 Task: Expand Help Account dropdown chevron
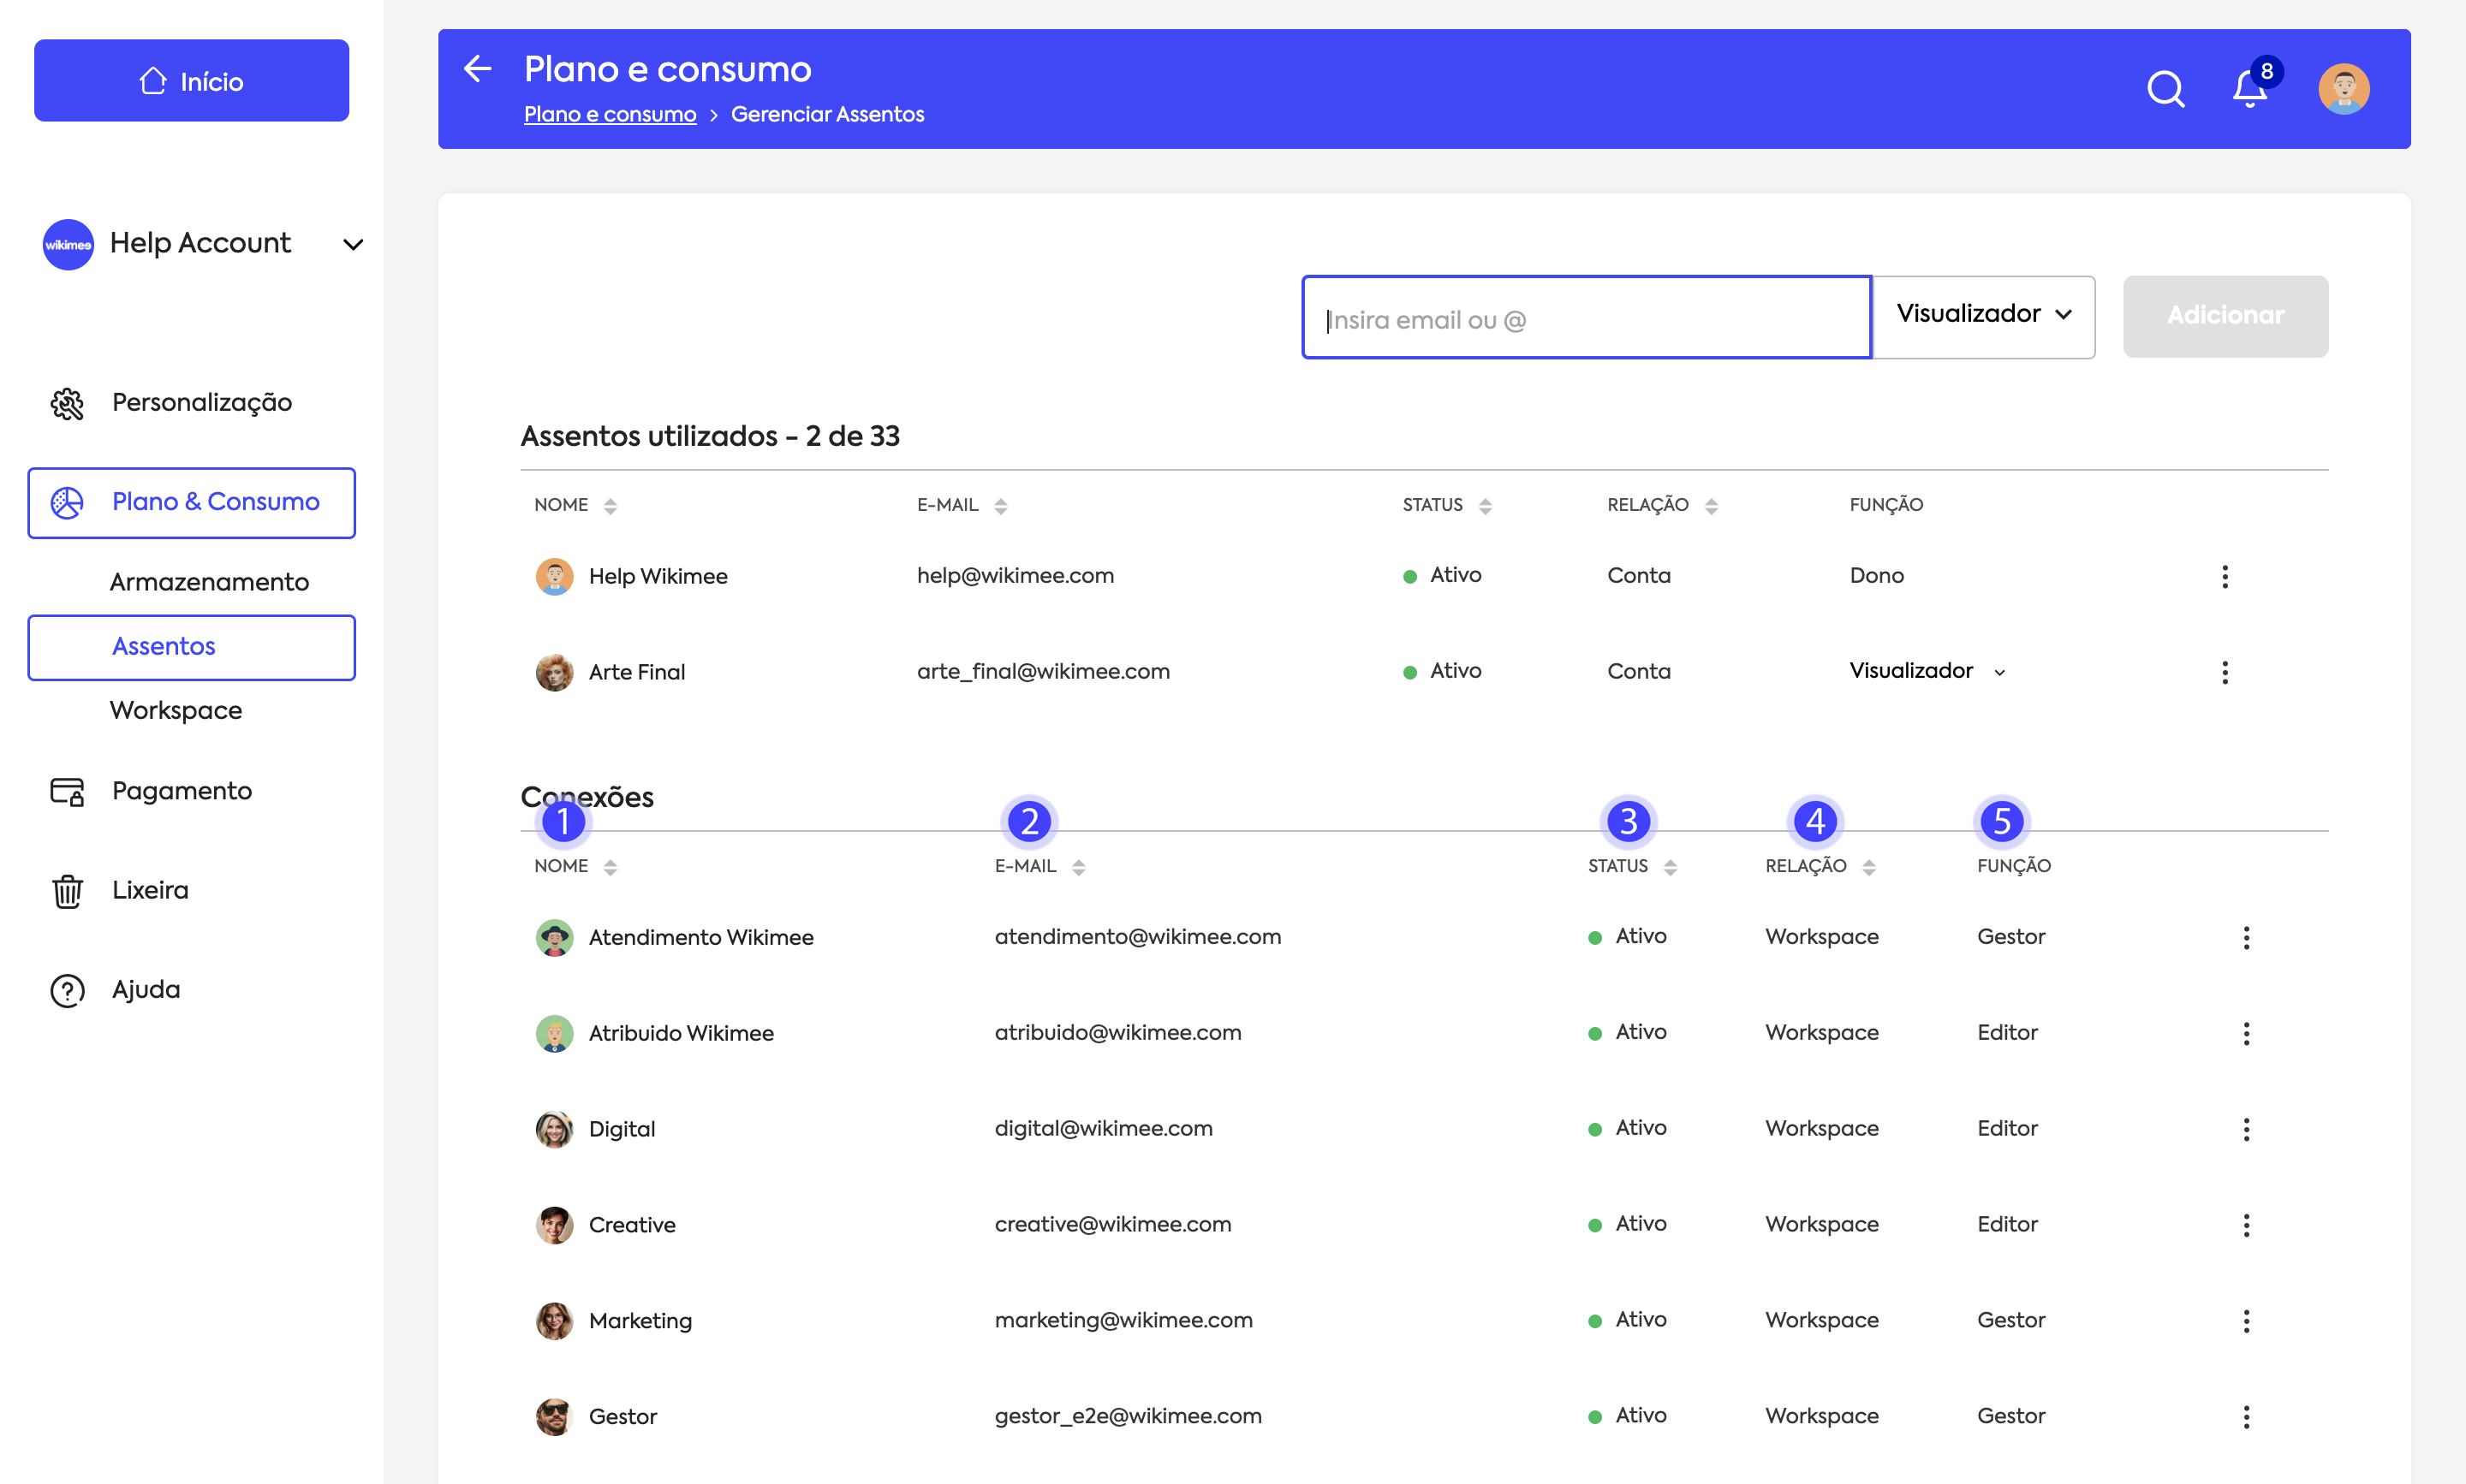point(353,244)
